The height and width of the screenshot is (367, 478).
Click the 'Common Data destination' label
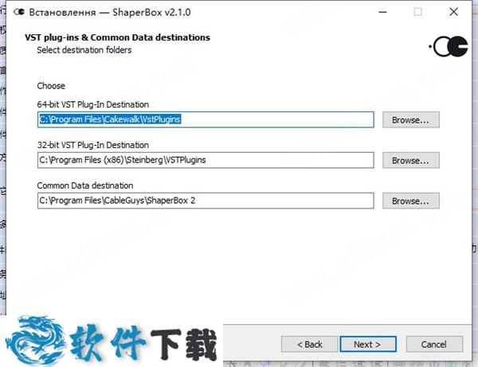point(85,185)
